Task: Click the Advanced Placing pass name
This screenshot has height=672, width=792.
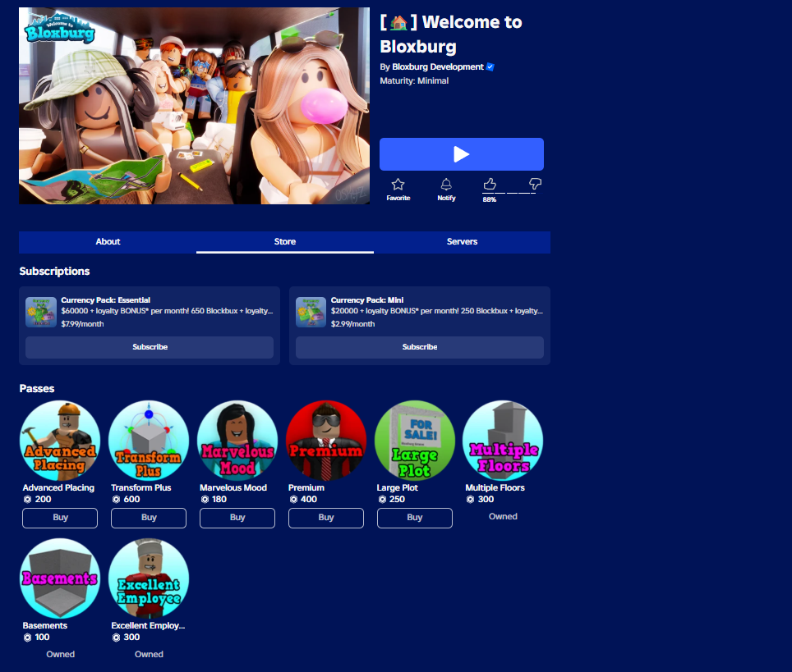Action: click(58, 488)
